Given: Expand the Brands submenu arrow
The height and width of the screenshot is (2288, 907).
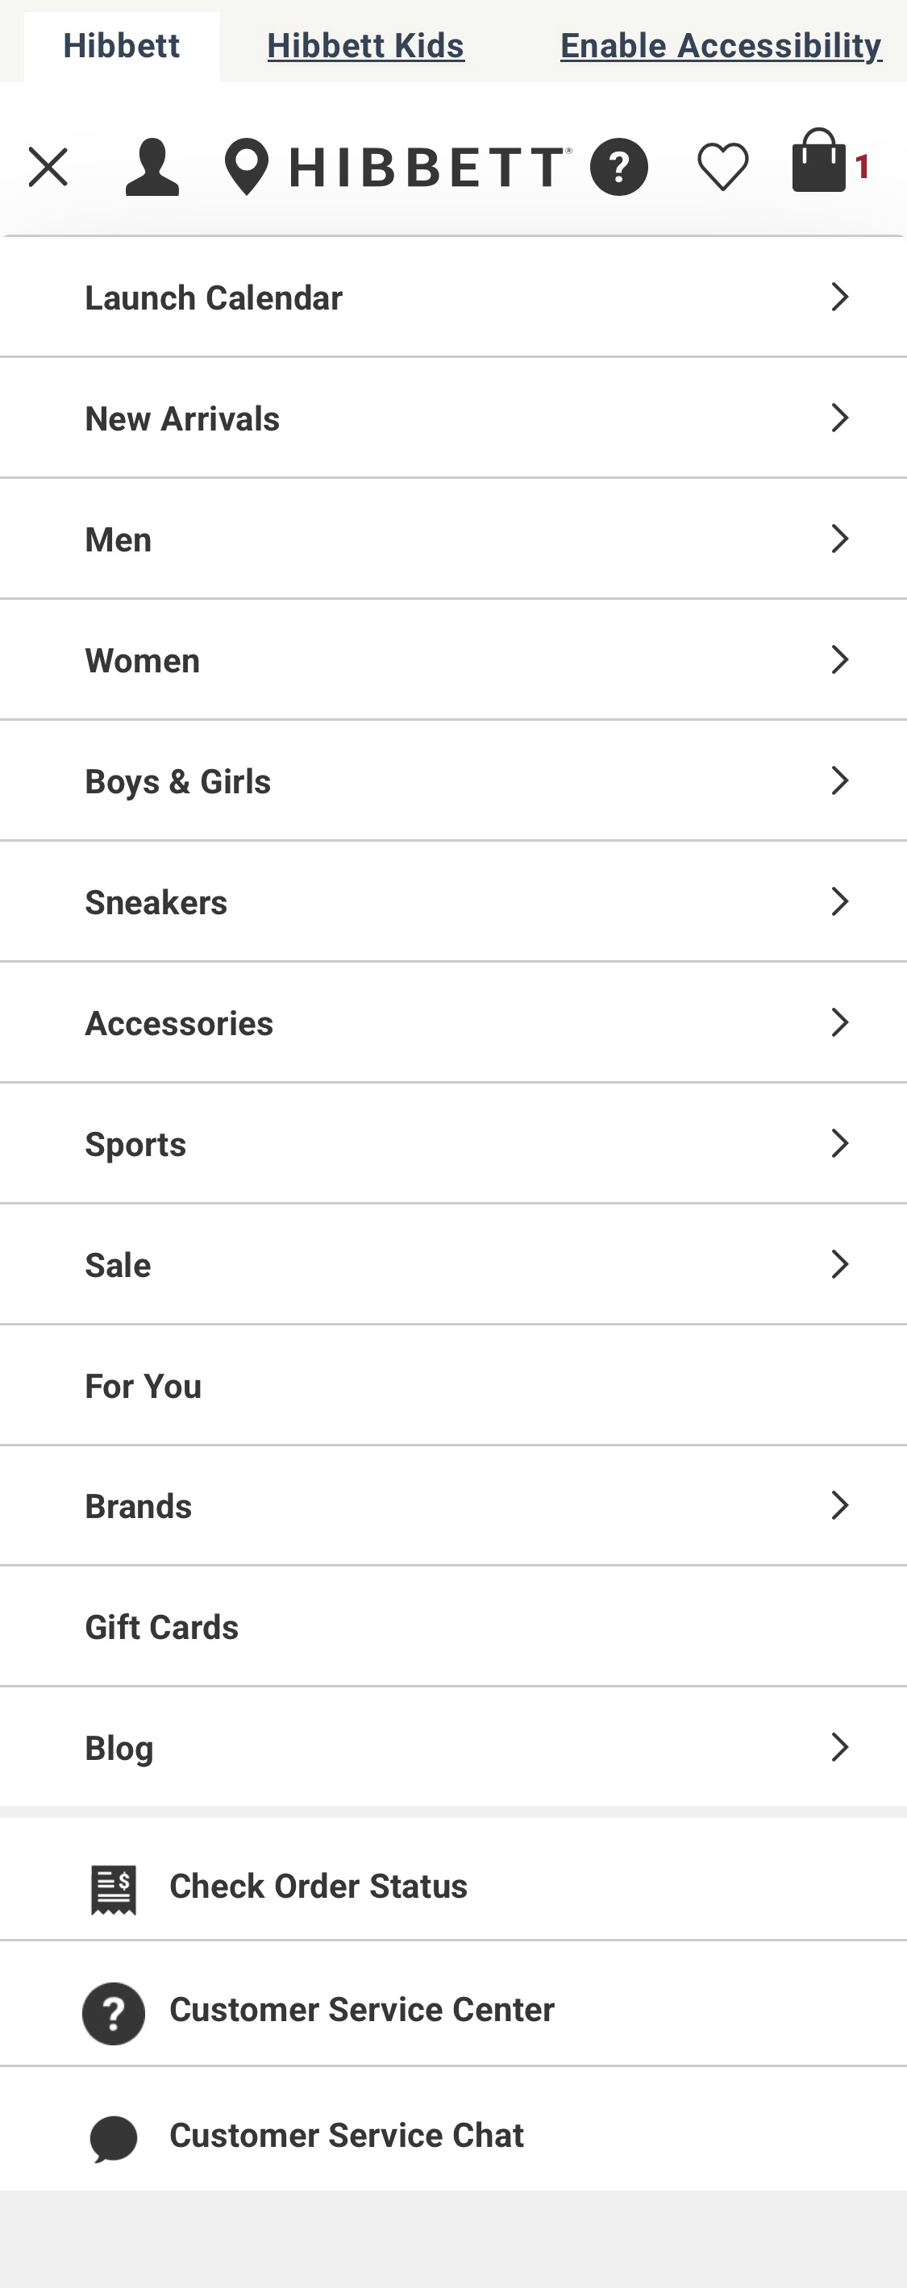Looking at the screenshot, I should [839, 1505].
